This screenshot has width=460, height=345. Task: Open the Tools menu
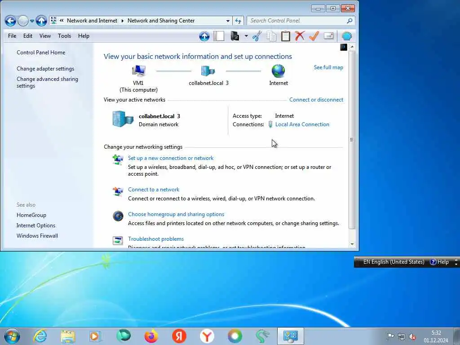[x=65, y=36]
